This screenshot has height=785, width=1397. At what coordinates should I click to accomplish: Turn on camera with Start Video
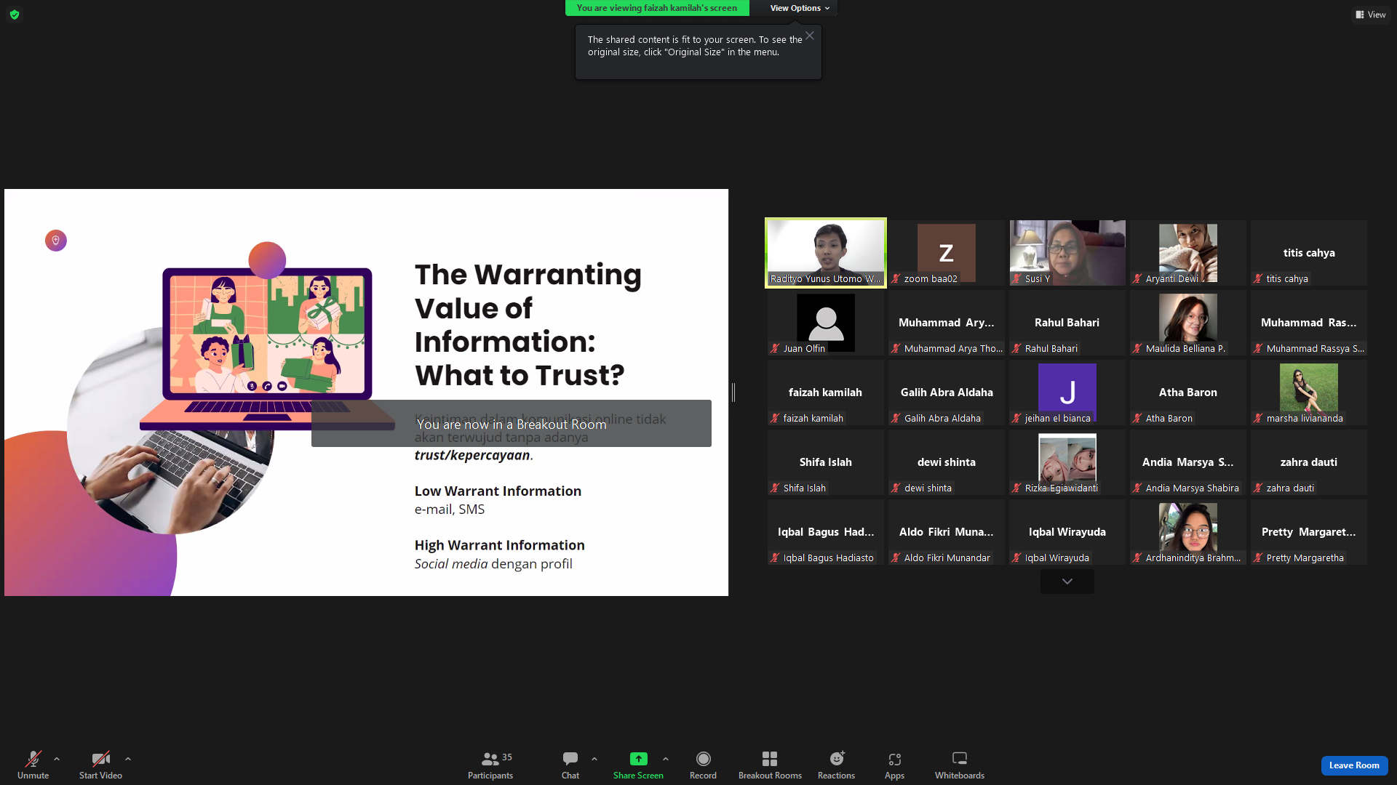click(x=100, y=765)
